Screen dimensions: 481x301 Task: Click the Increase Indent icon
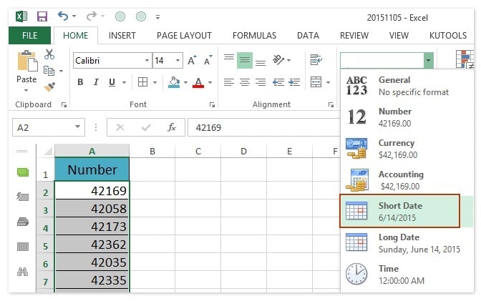294,82
